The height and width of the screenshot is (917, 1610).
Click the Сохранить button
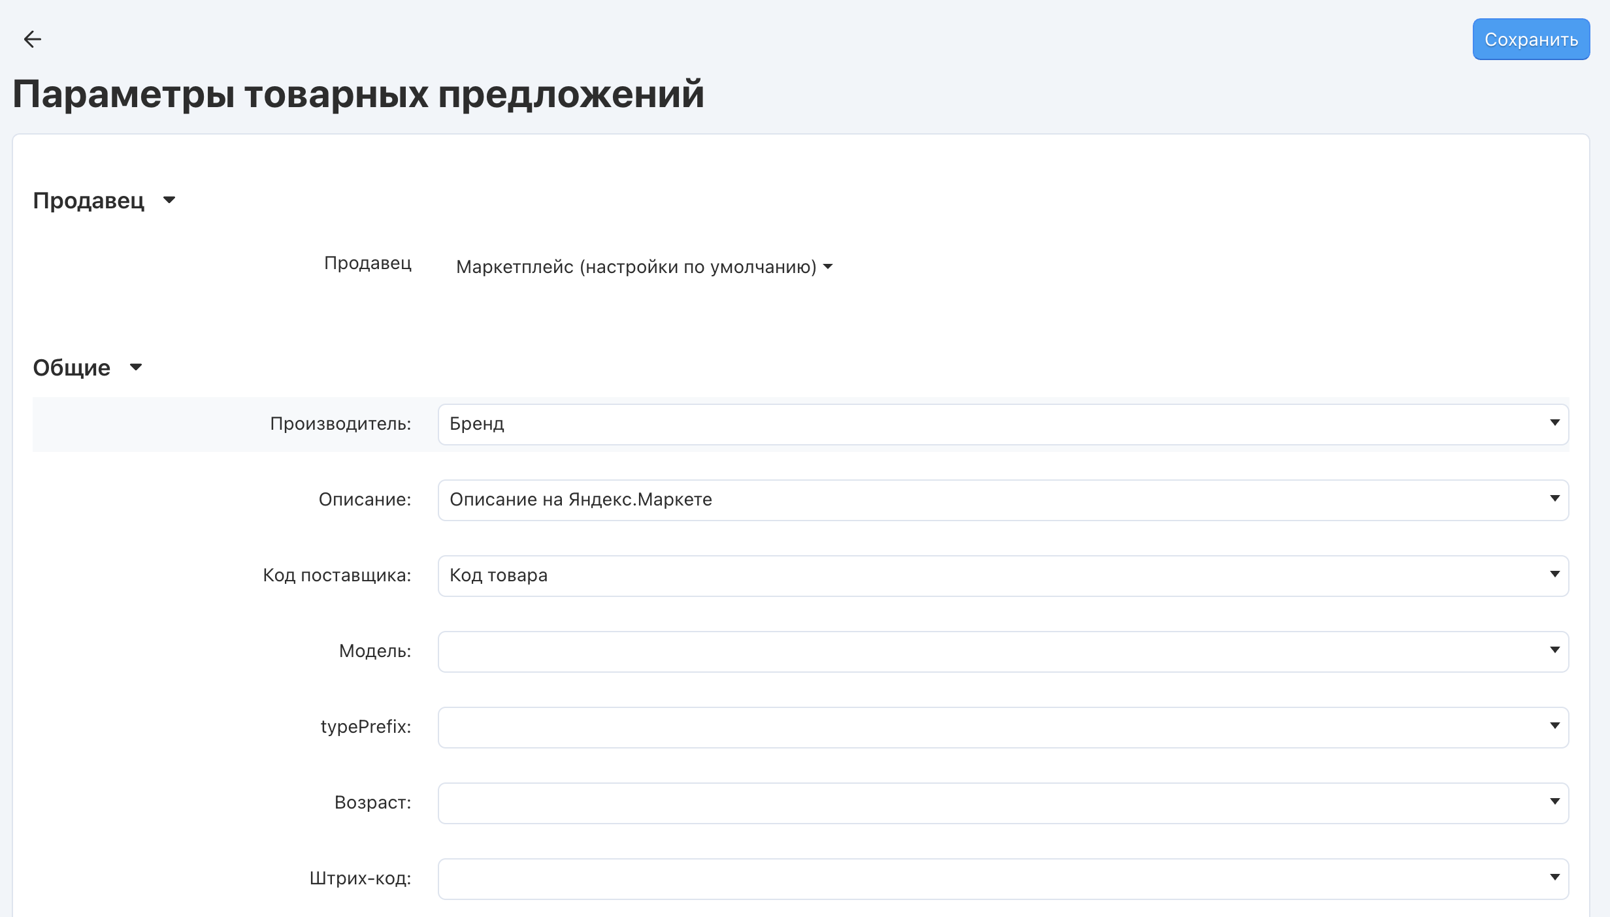pos(1530,39)
